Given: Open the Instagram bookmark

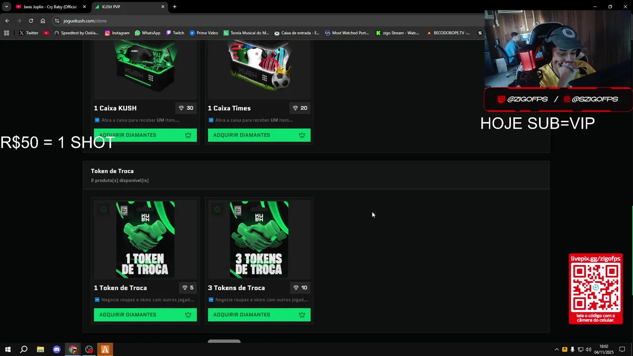Looking at the screenshot, I should [x=117, y=33].
